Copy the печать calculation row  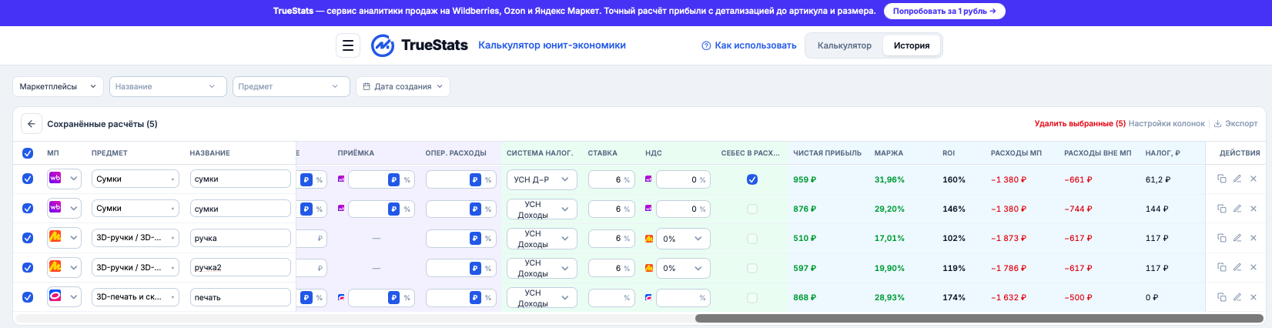pyautogui.click(x=1221, y=297)
